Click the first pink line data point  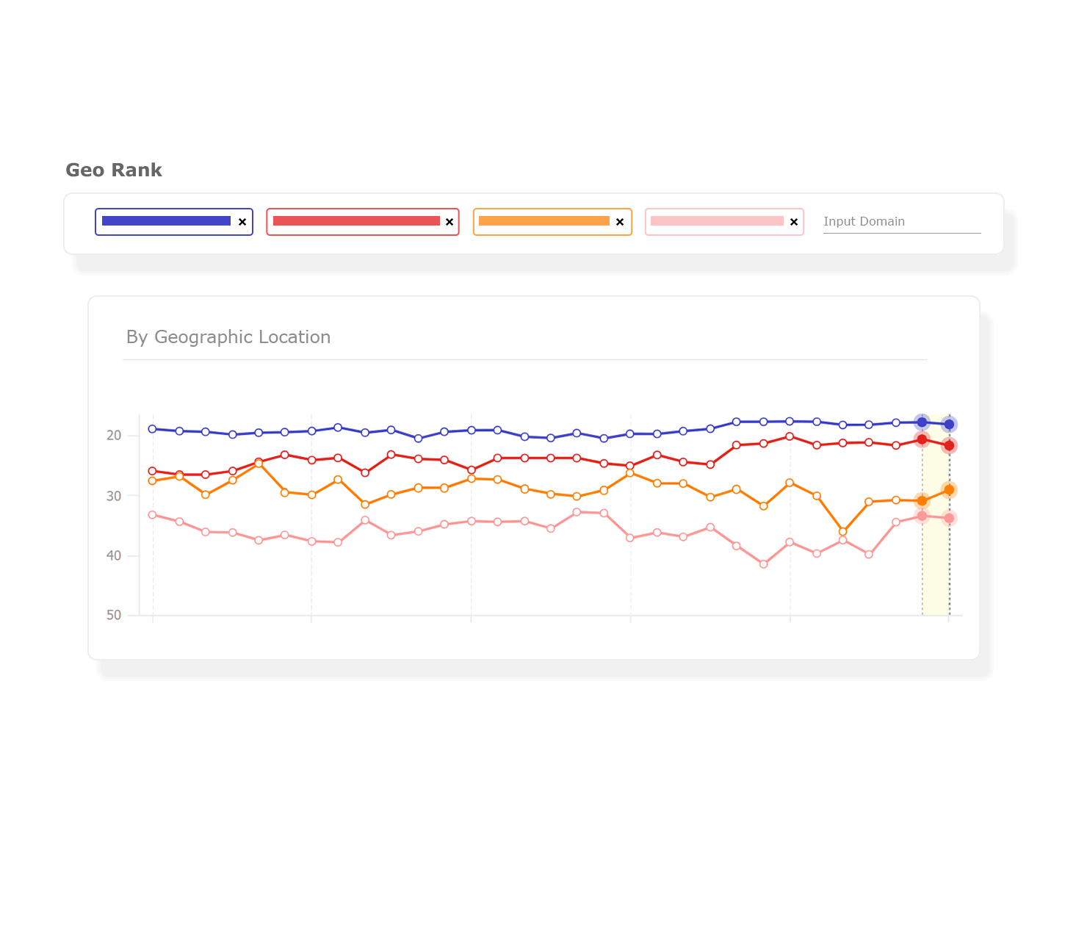153,515
